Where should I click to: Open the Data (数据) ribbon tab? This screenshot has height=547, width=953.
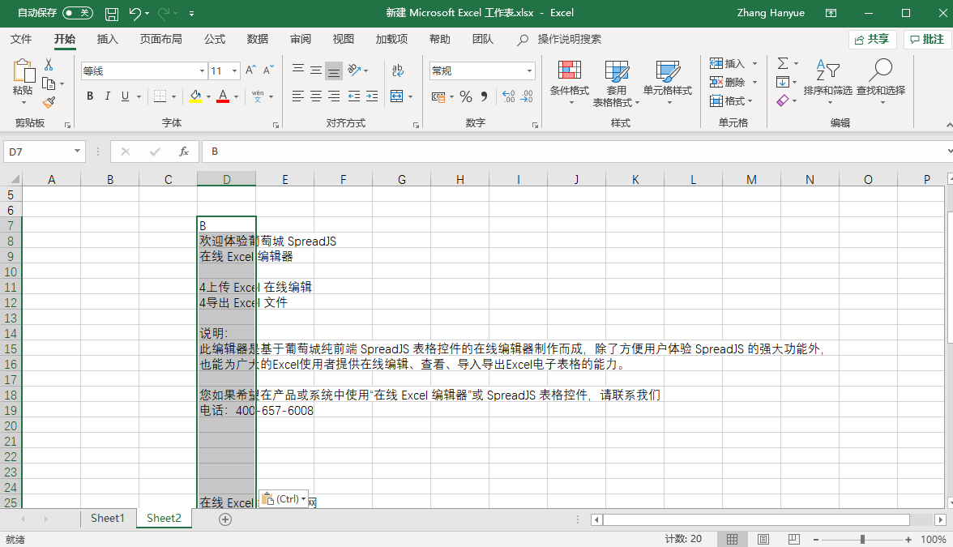point(258,39)
